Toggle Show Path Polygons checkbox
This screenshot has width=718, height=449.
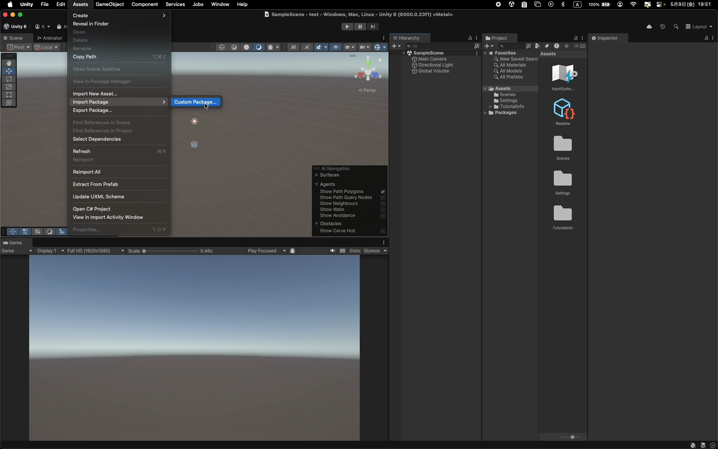pyautogui.click(x=383, y=192)
